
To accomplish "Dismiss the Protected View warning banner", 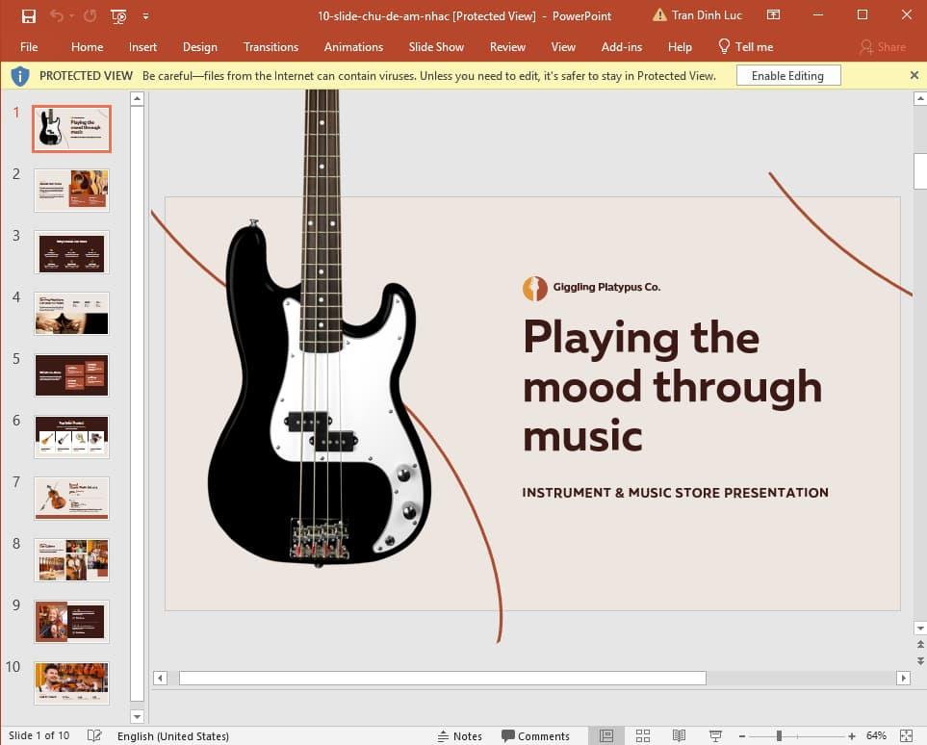I will pyautogui.click(x=914, y=75).
